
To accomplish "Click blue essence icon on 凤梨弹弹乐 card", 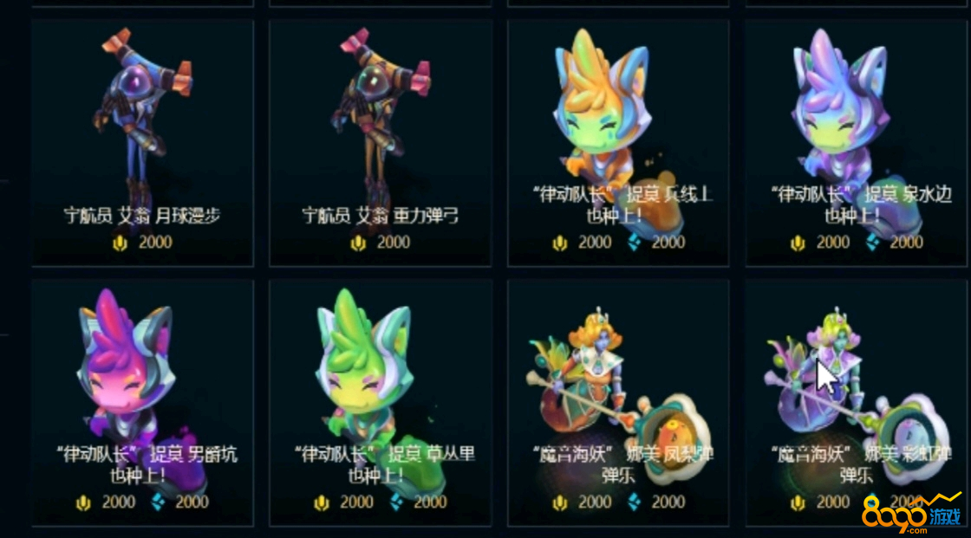I will pyautogui.click(x=634, y=502).
